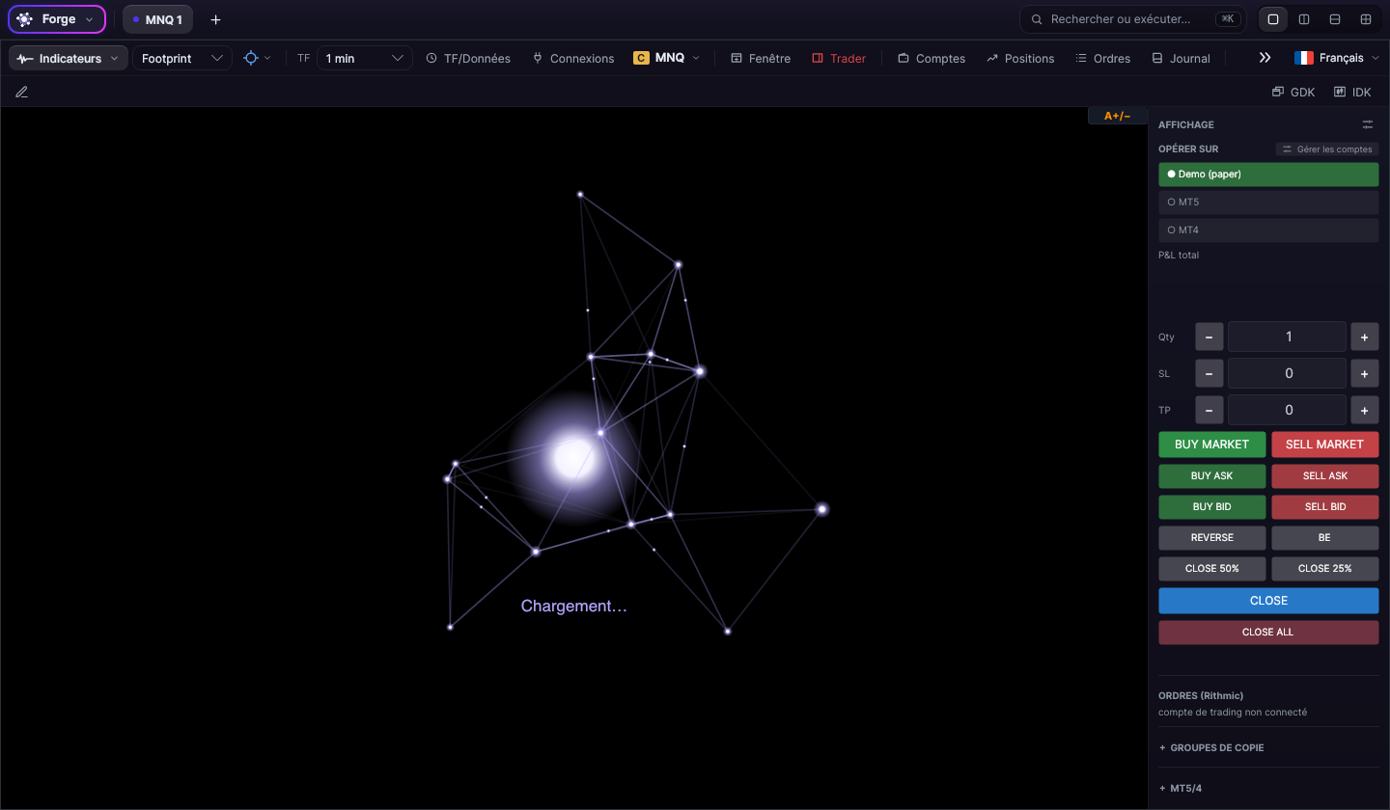Open the Fenêtre menu

(761, 58)
